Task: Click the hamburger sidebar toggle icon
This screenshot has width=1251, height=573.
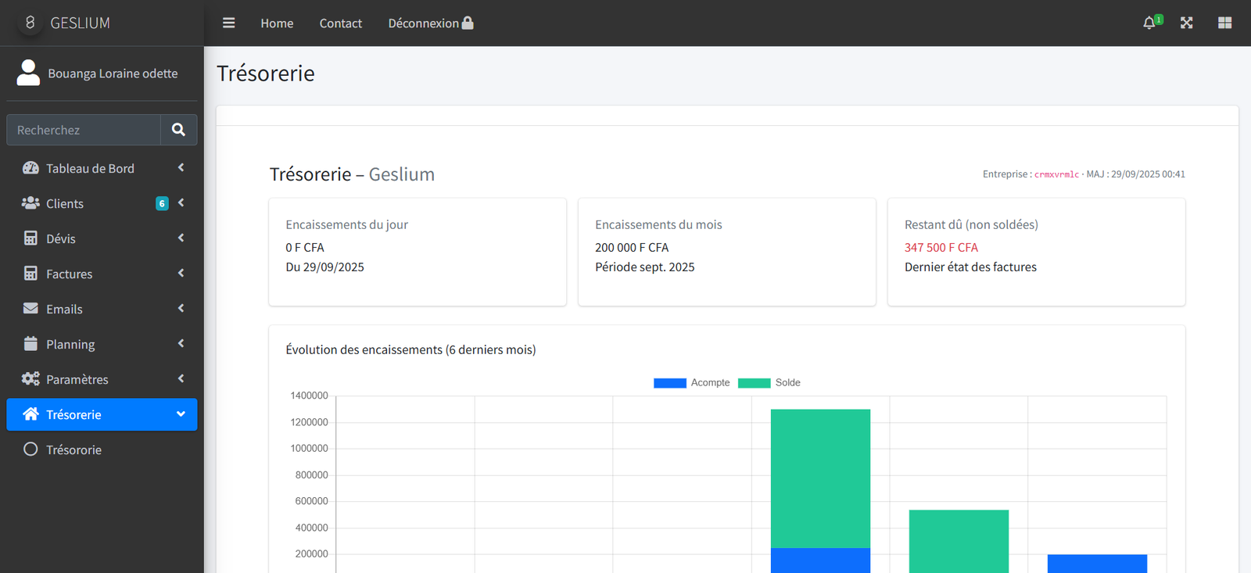Action: click(x=228, y=23)
